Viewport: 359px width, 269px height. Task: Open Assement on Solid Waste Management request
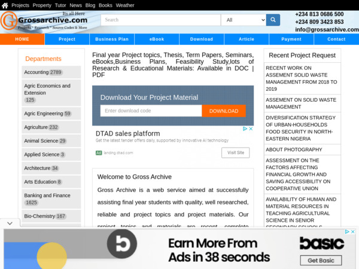click(x=302, y=103)
